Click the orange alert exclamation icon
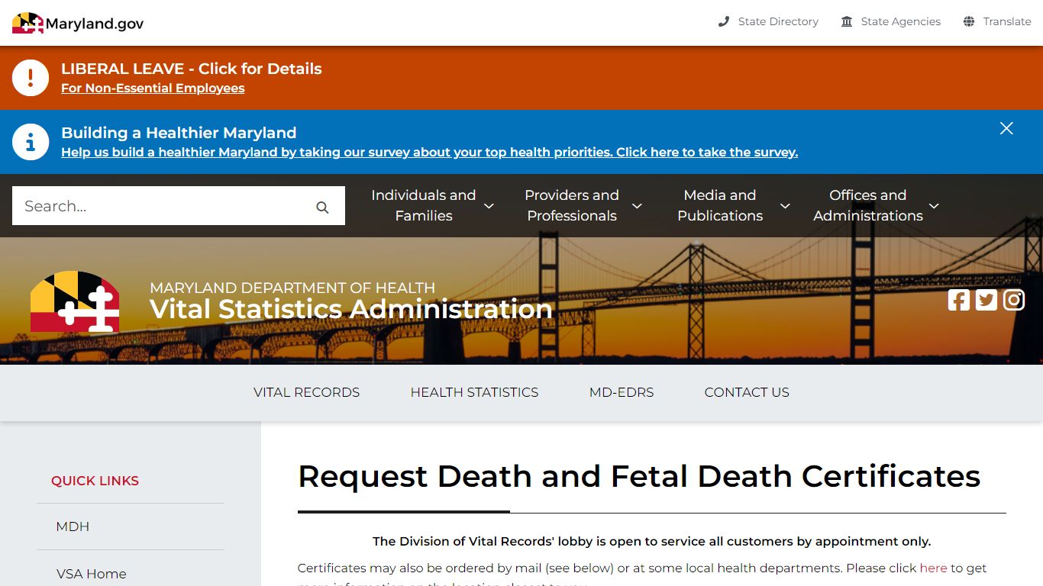This screenshot has width=1043, height=586. [31, 78]
